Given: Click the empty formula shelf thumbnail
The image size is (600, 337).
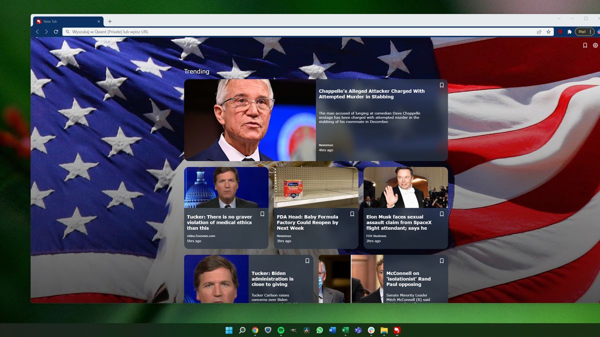Looking at the screenshot, I should point(316,187).
